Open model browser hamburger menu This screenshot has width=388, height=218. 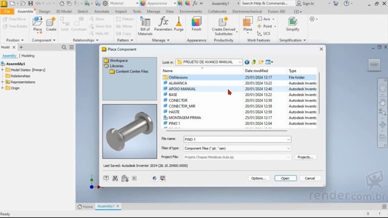click(72, 47)
